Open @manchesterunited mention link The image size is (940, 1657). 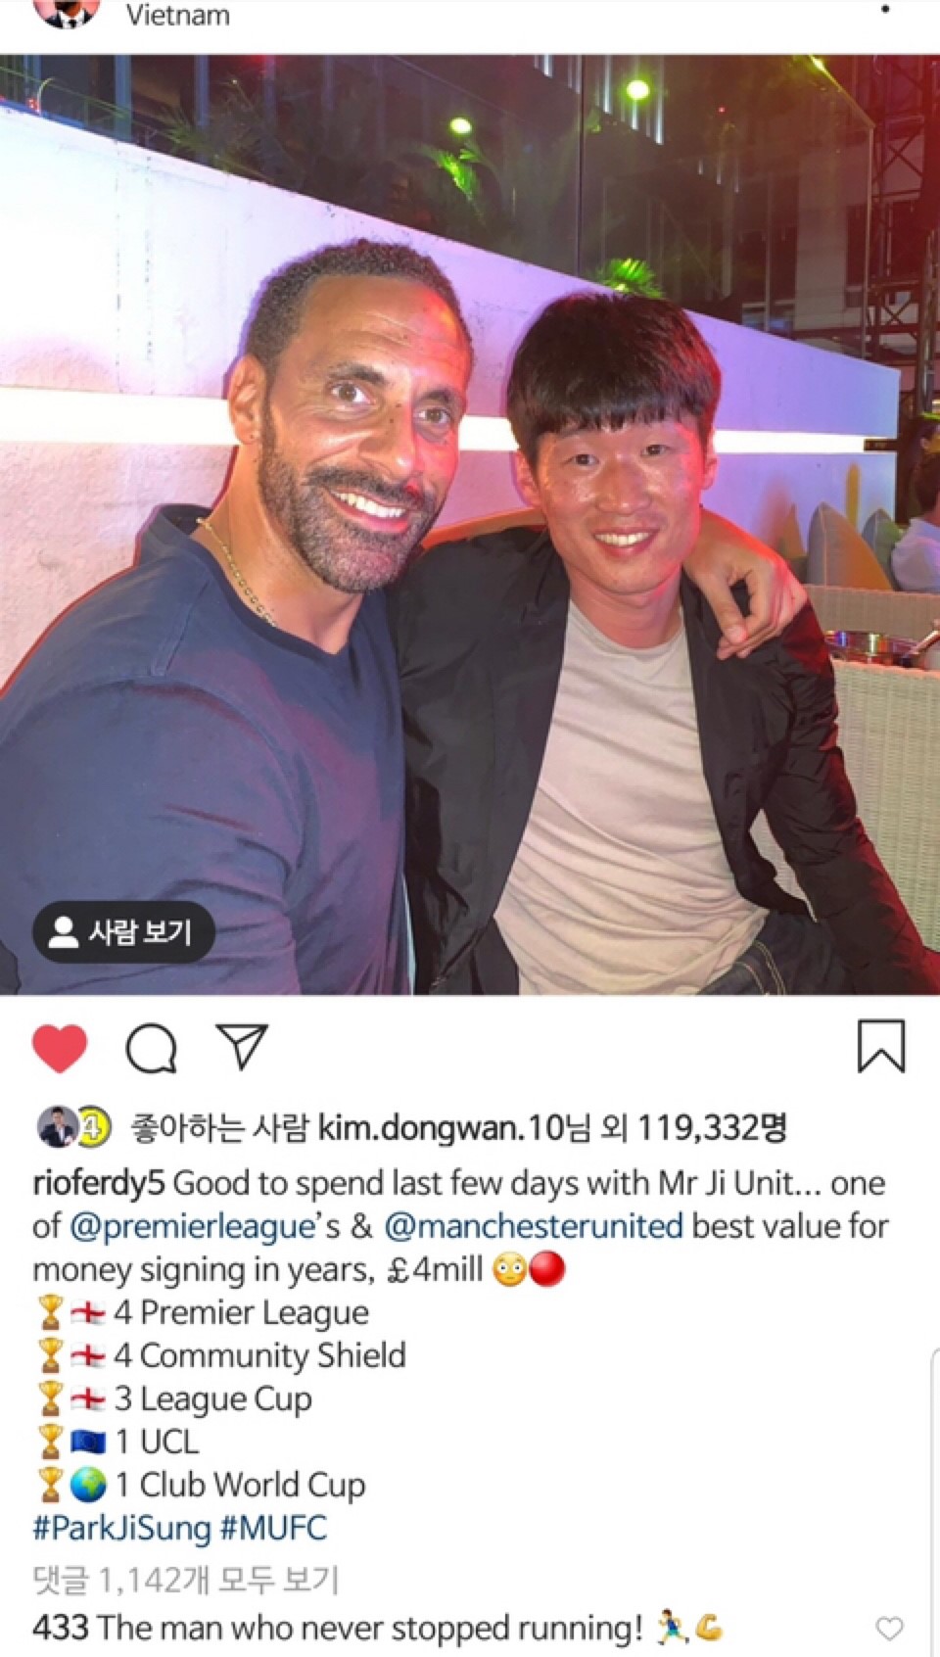point(534,1226)
